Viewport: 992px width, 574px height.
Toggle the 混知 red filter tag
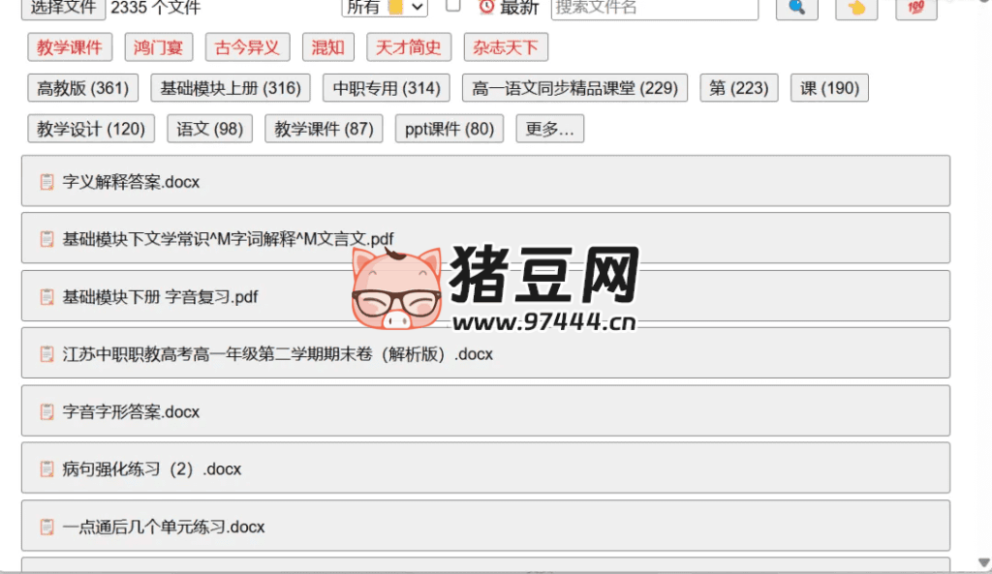pos(327,46)
